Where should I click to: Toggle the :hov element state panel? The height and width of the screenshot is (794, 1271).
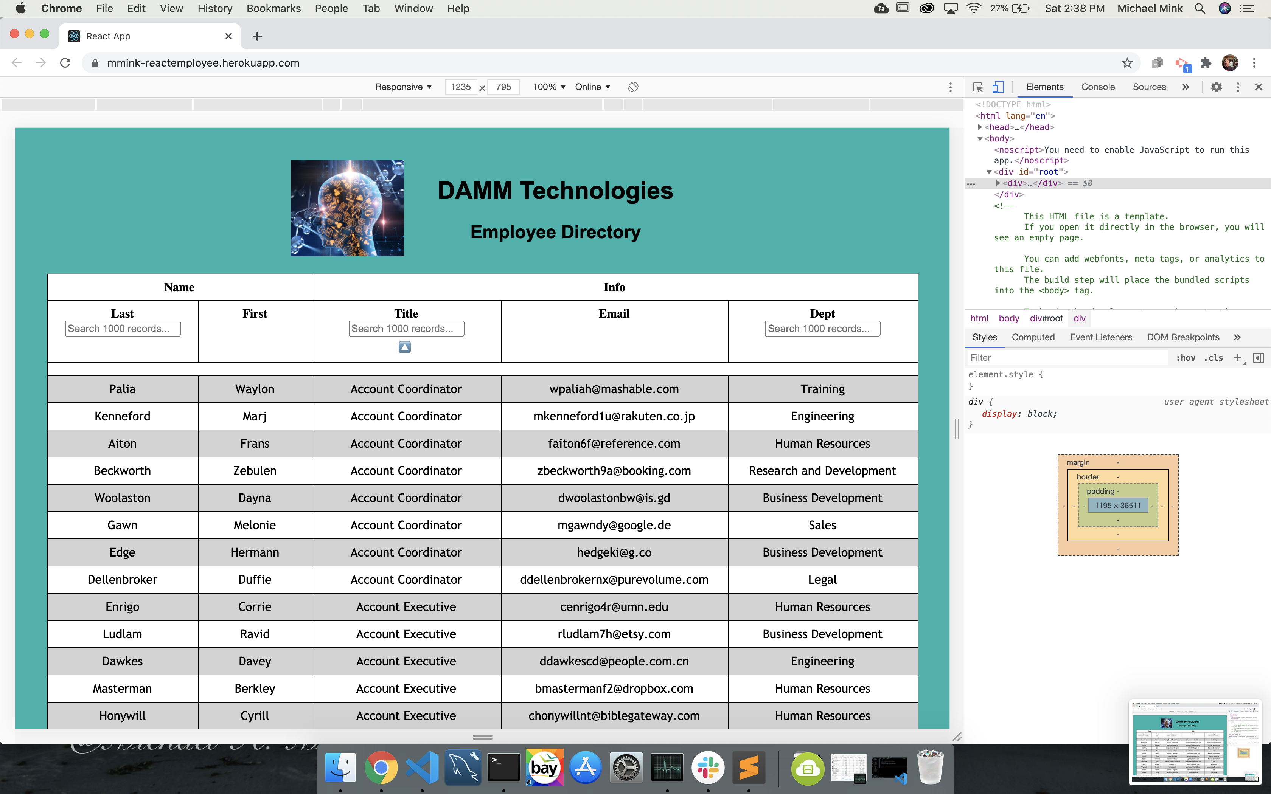(x=1186, y=358)
